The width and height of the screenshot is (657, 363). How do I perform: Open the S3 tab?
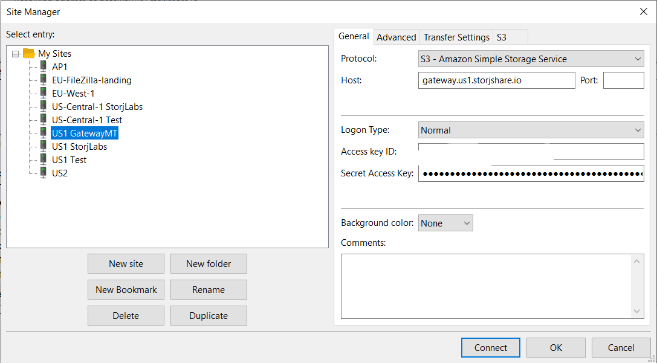click(510, 37)
